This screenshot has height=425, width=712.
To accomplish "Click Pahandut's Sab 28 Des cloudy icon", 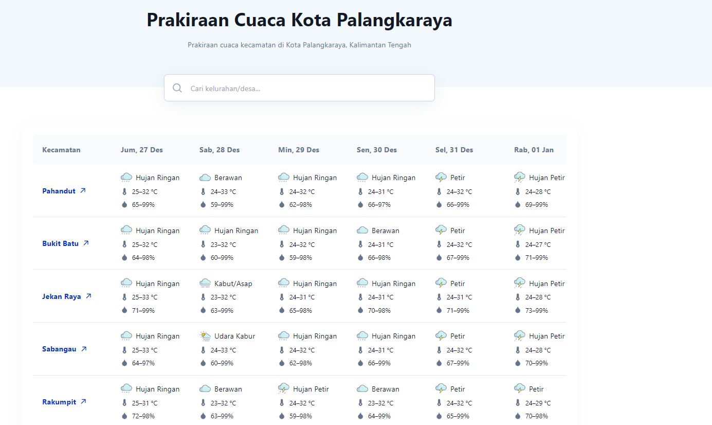I will pyautogui.click(x=205, y=178).
